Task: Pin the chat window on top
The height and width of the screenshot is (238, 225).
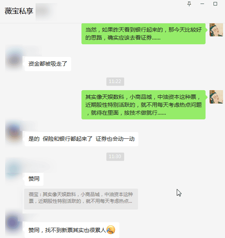Action: 189,4
